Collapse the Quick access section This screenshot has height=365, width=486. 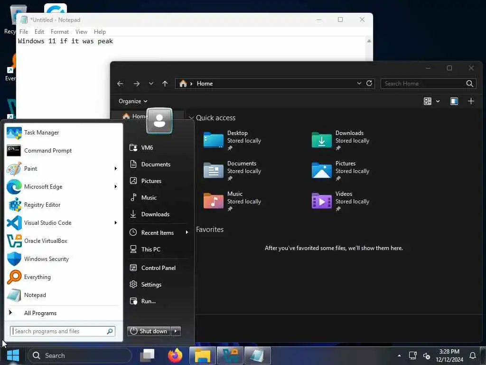coord(191,118)
